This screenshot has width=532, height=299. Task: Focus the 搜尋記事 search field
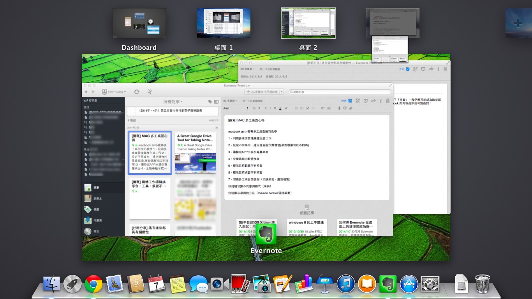click(340, 92)
